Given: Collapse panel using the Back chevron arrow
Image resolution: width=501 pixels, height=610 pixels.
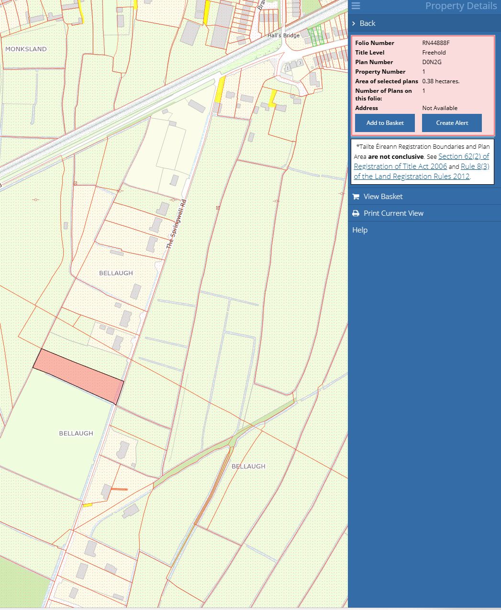Looking at the screenshot, I should pos(354,23).
